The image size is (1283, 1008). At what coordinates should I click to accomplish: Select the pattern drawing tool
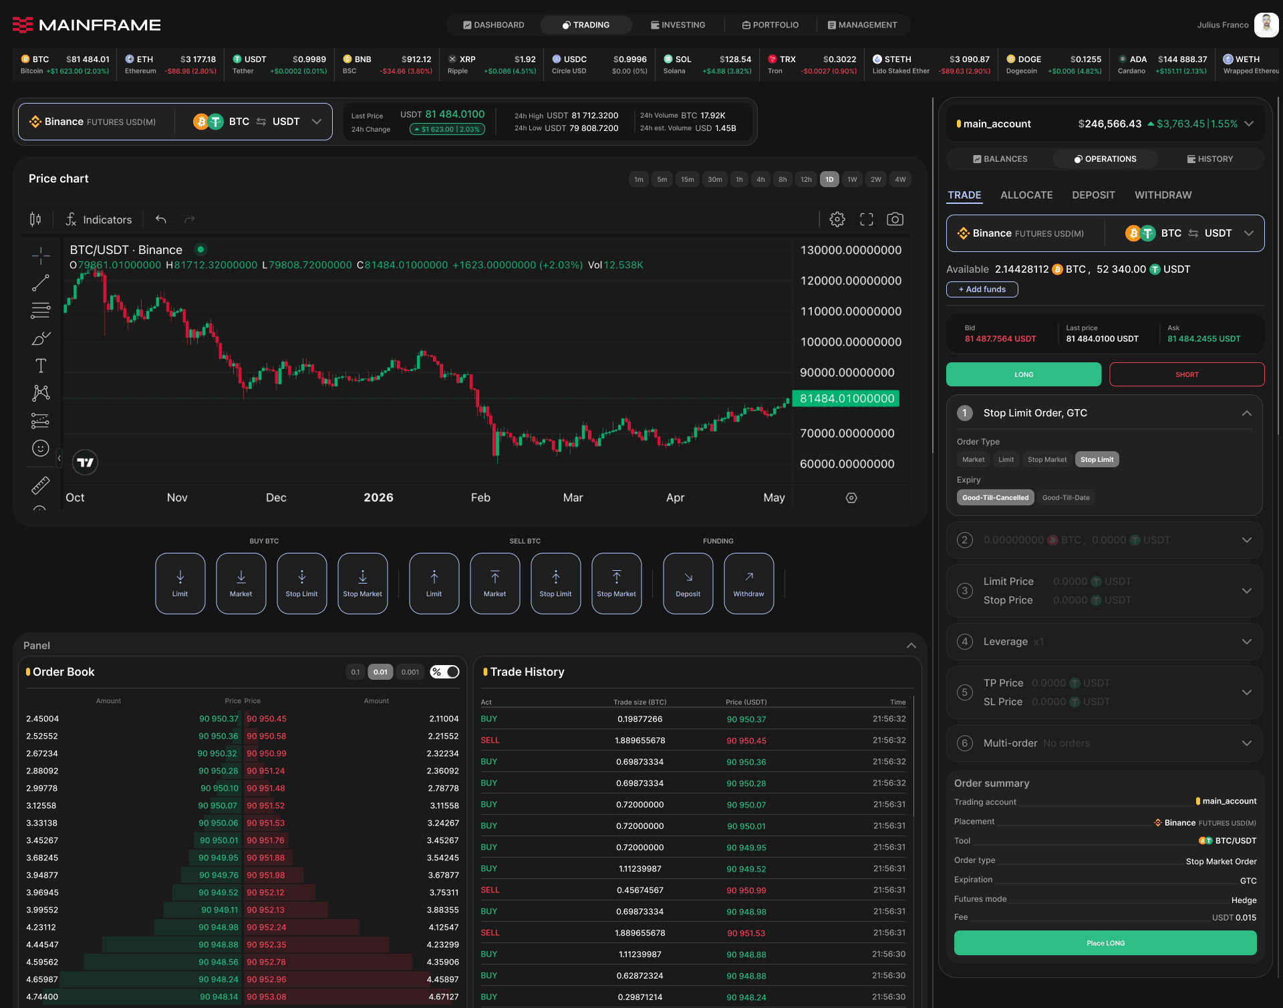(41, 393)
